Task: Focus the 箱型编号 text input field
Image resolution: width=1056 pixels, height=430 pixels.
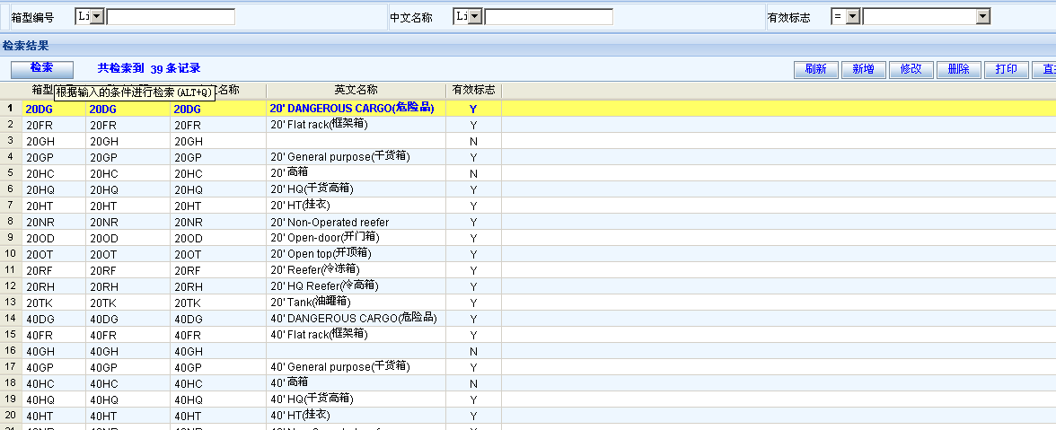Action: click(x=171, y=17)
